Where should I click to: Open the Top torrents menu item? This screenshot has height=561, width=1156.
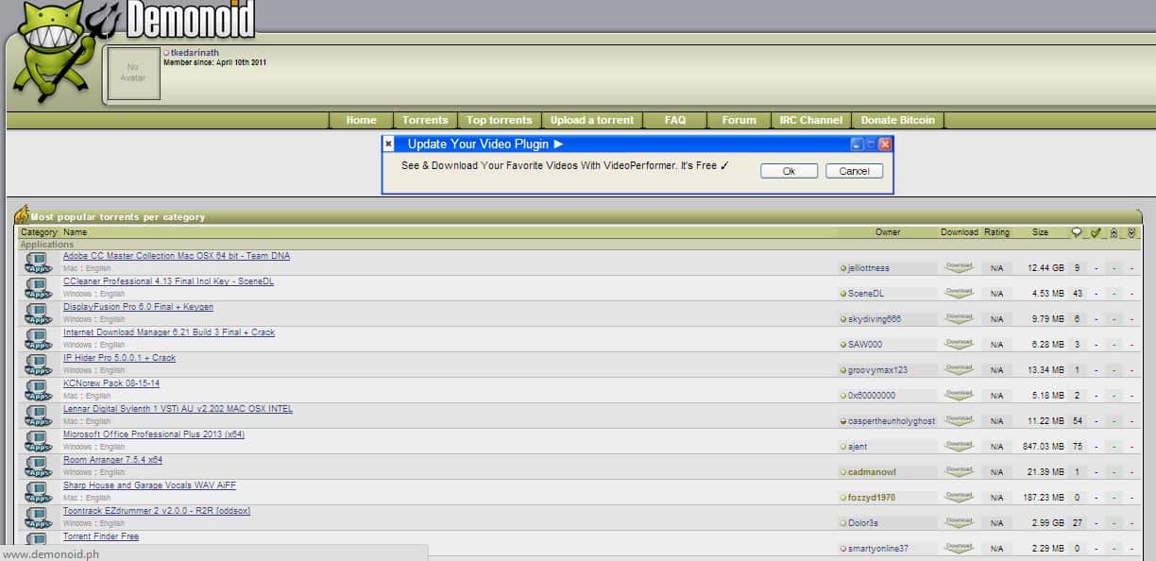pos(499,120)
